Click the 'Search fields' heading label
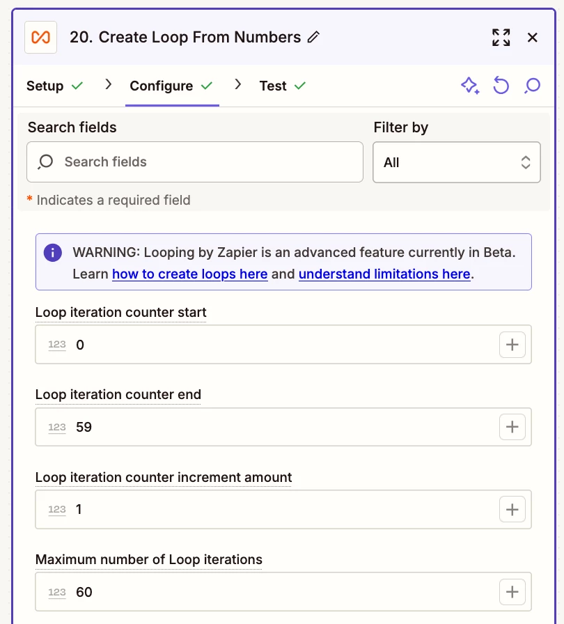The width and height of the screenshot is (564, 624). (x=72, y=127)
